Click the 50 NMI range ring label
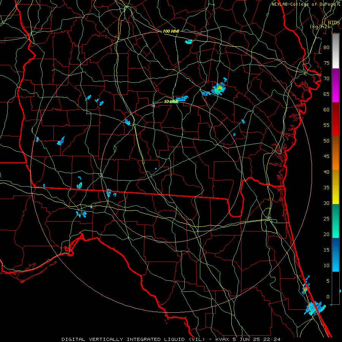Viewport: 342px width, 342px height. (x=171, y=101)
